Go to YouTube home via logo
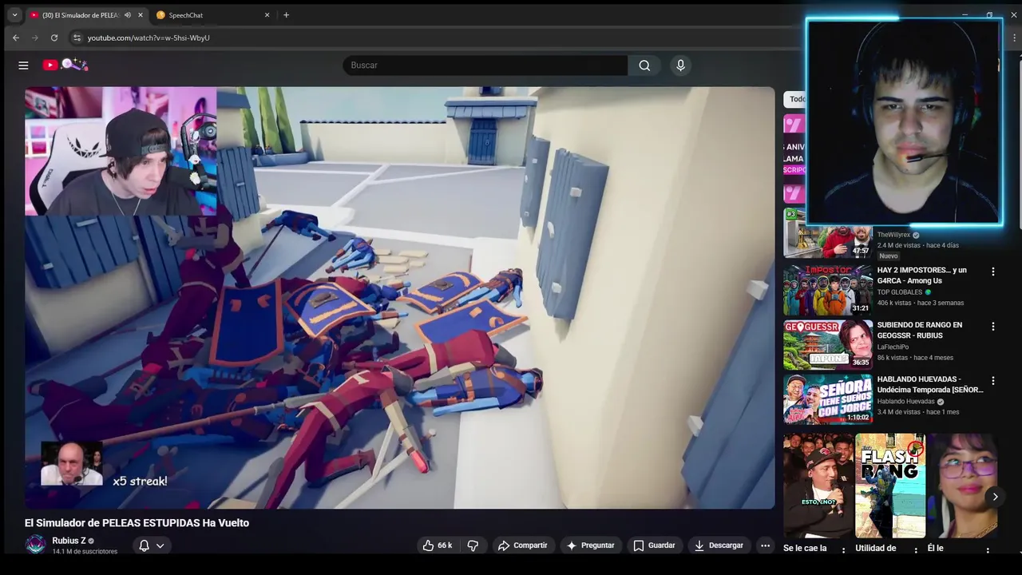 (65, 65)
